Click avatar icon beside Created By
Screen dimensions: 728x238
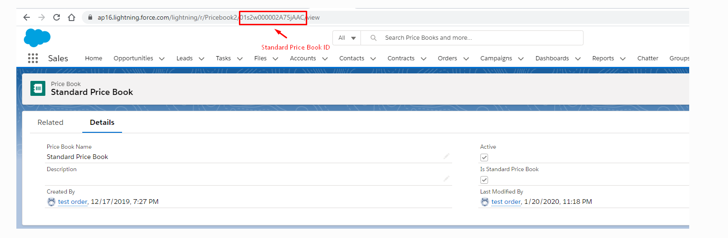coord(51,202)
